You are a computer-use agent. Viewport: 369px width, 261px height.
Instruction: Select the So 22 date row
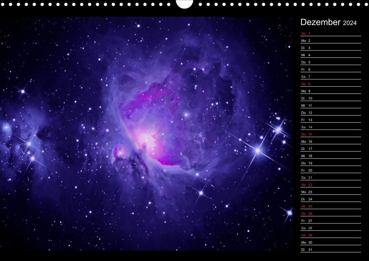point(331,185)
